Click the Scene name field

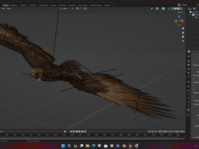point(189,5)
